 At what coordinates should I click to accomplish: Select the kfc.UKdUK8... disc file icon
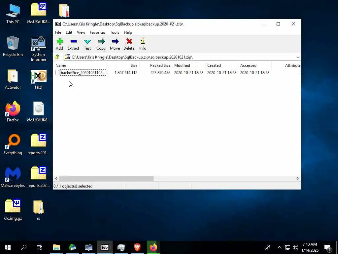[38, 112]
